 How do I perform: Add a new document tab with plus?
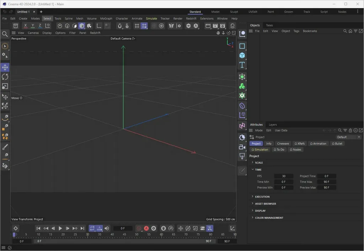coord(41,12)
